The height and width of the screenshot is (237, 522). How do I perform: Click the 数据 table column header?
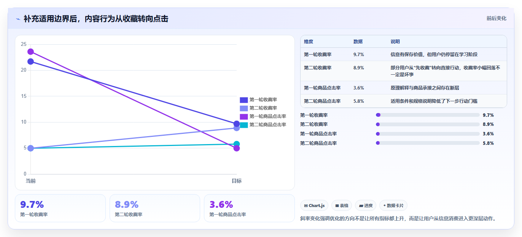(x=358, y=42)
